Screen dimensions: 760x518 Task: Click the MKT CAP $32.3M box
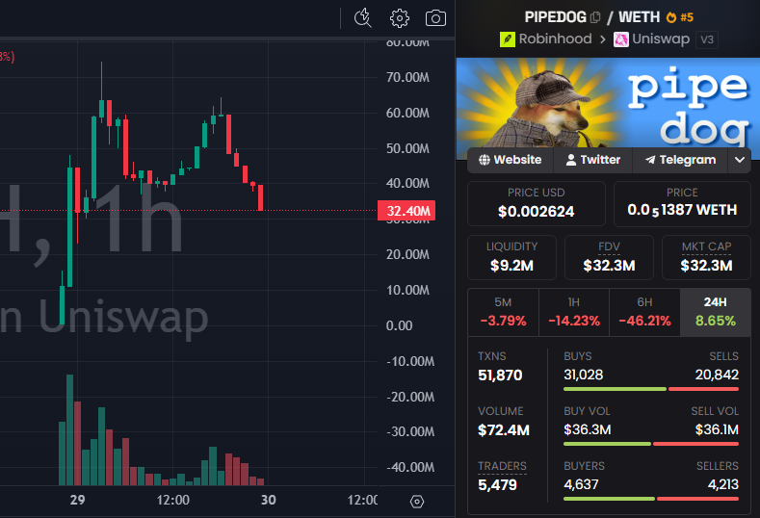coord(706,257)
